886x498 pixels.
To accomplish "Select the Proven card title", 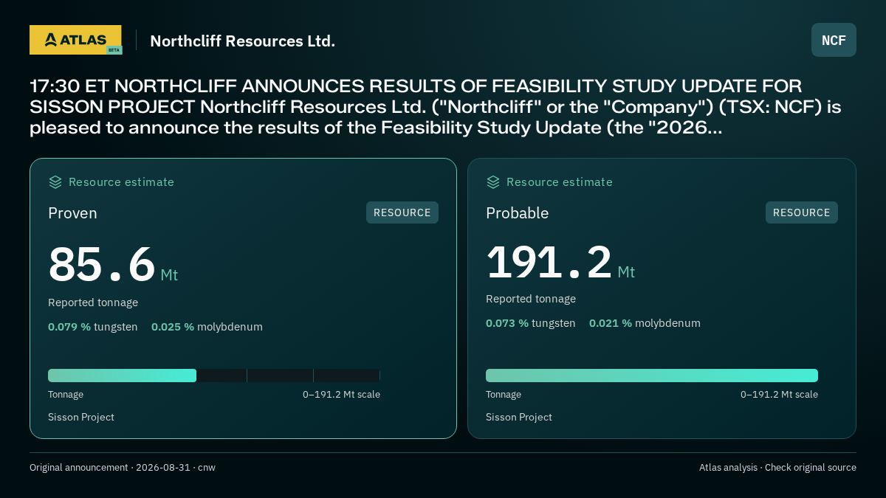I will (72, 213).
